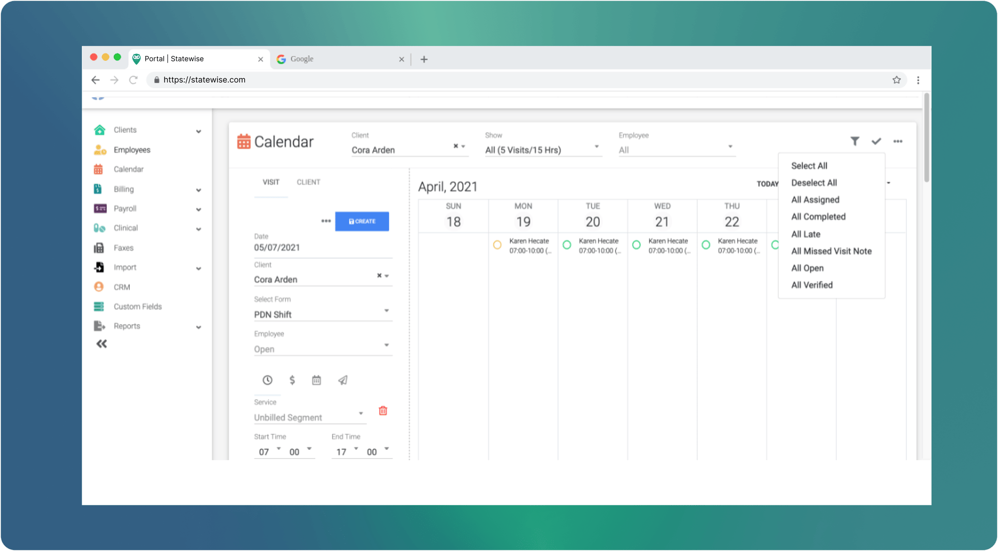Select Deselect All in the filter menu
The width and height of the screenshot is (998, 551).
tap(814, 183)
